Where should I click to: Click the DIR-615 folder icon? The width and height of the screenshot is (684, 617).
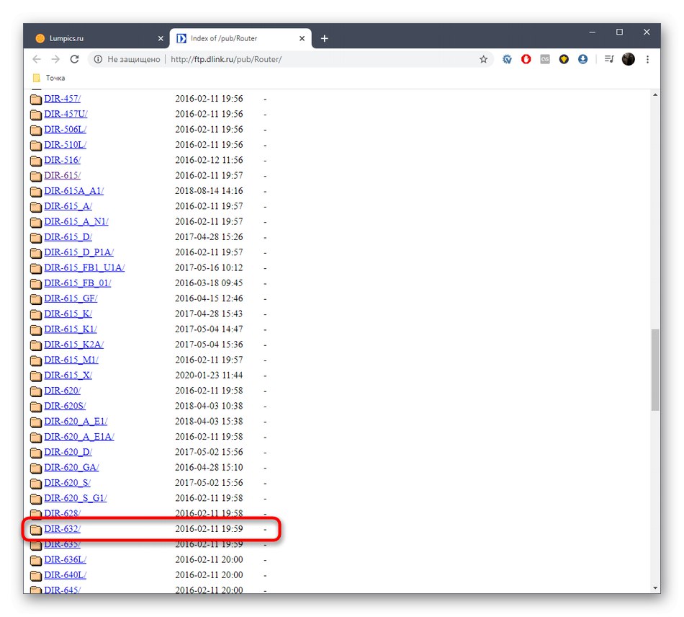tap(36, 176)
